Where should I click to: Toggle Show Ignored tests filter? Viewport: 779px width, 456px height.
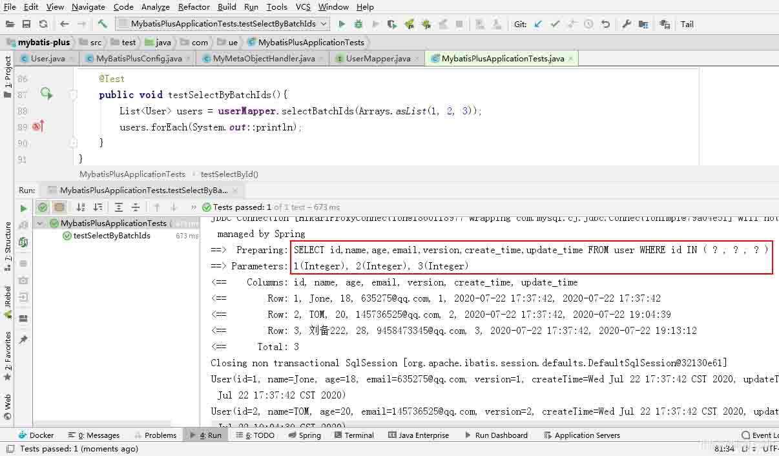pos(59,207)
